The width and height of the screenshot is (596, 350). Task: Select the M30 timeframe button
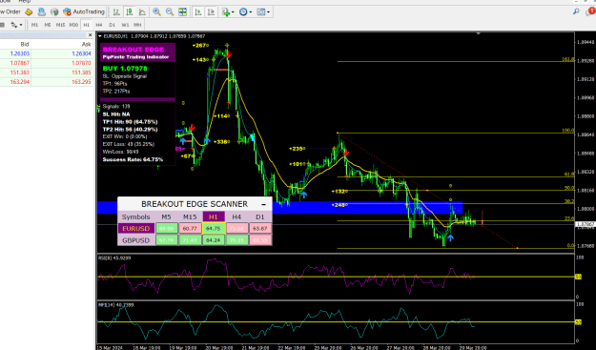(x=73, y=25)
